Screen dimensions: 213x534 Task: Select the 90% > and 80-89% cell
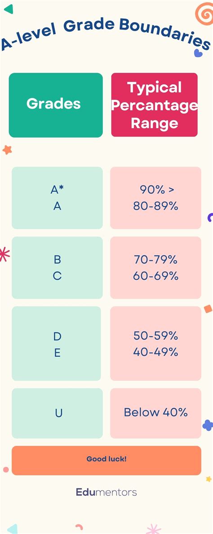click(x=155, y=198)
